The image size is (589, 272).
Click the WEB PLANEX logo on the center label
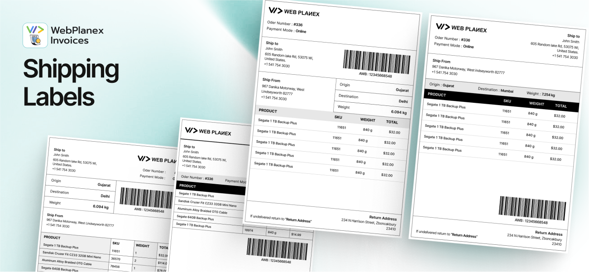coord(294,12)
